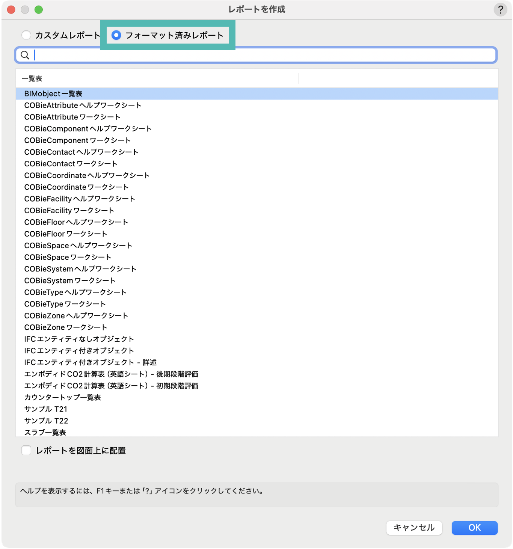Click the help question mark icon
The width and height of the screenshot is (513, 549).
click(x=500, y=10)
